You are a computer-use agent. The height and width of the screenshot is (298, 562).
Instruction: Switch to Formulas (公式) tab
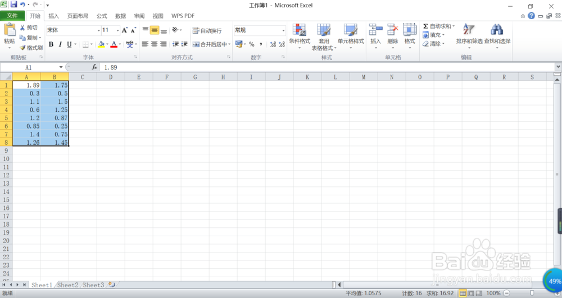click(x=101, y=16)
